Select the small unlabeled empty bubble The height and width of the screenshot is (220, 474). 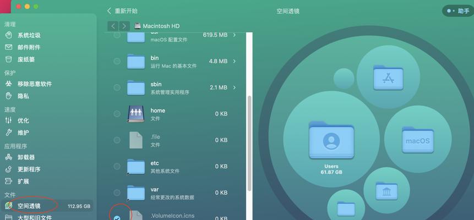344,79
